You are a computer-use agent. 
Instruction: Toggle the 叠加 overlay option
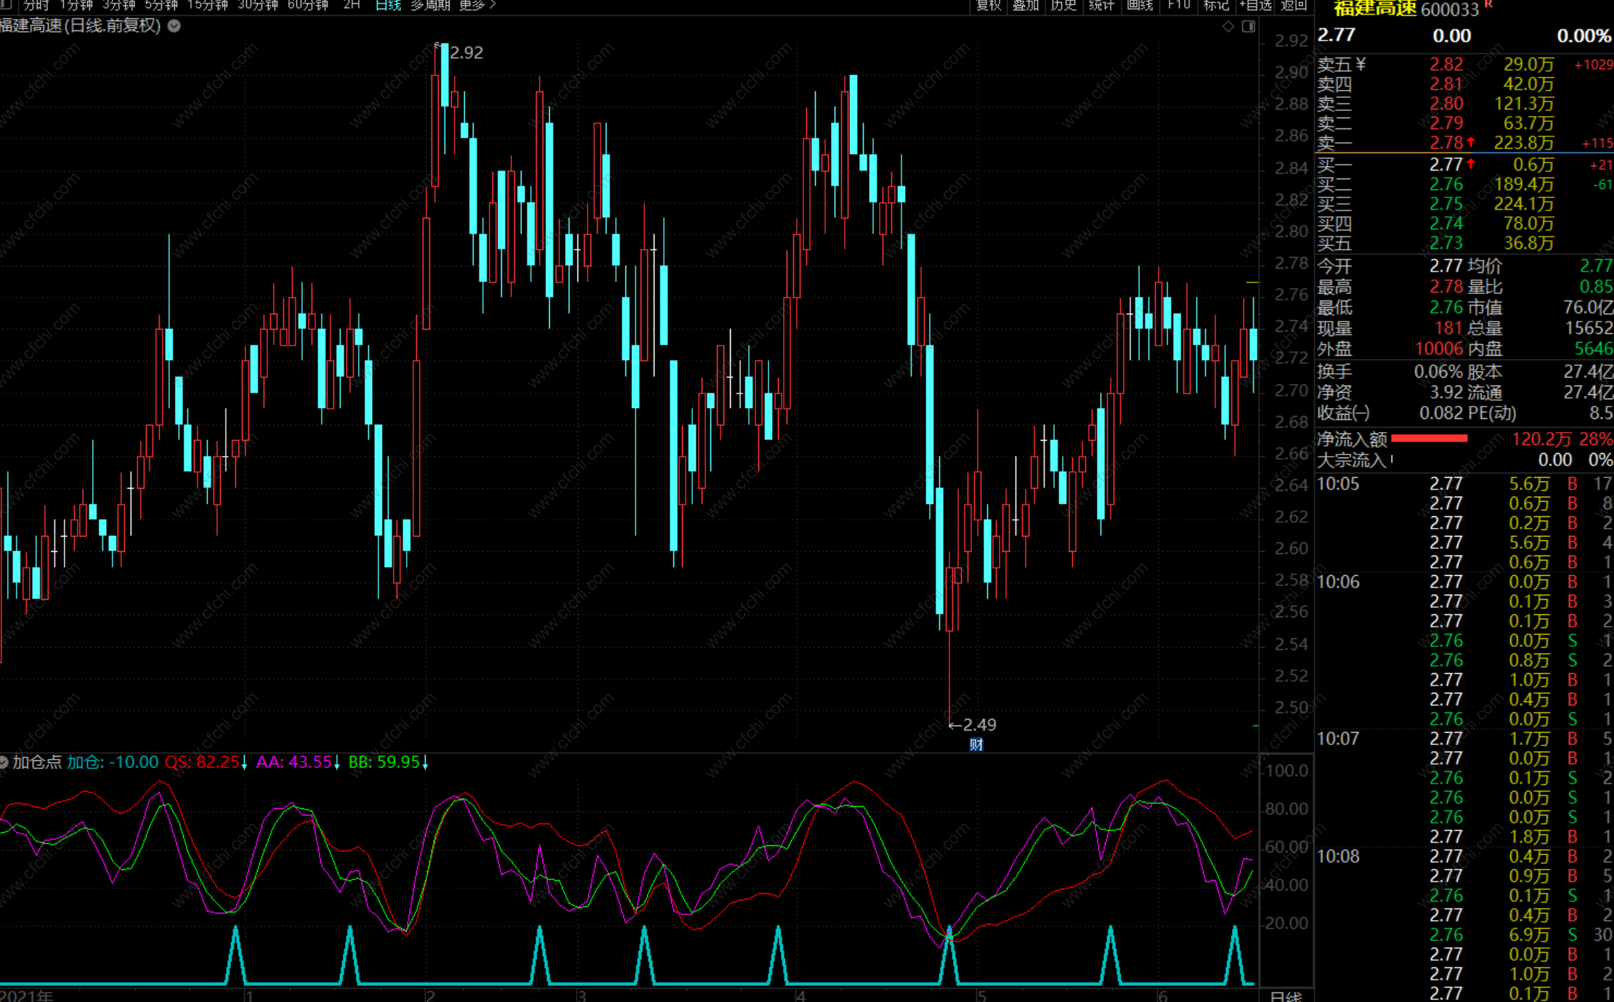point(1026,5)
